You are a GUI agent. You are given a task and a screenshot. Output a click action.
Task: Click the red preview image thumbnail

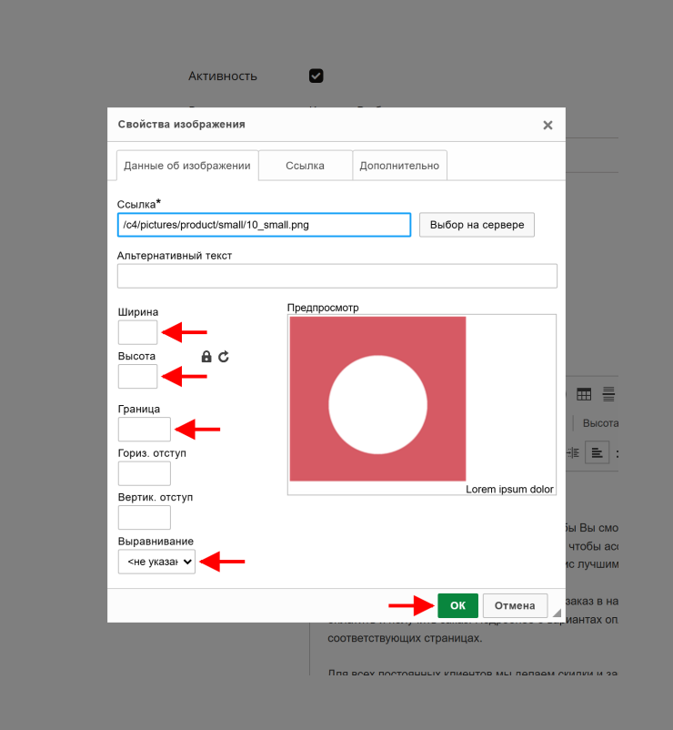coord(377,399)
